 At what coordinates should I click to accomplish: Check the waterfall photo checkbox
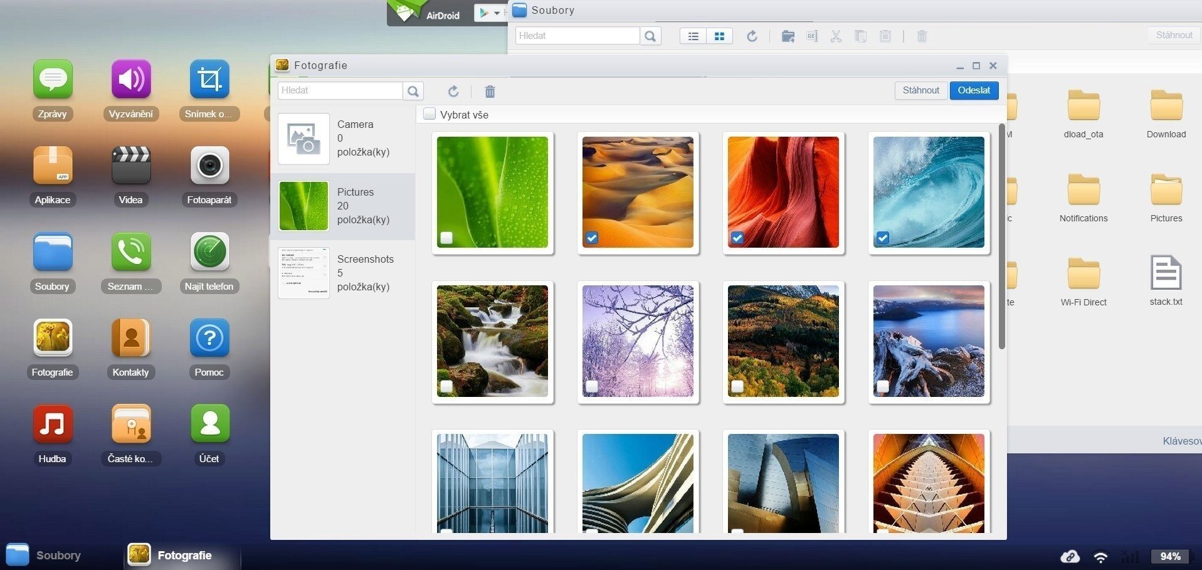(446, 386)
